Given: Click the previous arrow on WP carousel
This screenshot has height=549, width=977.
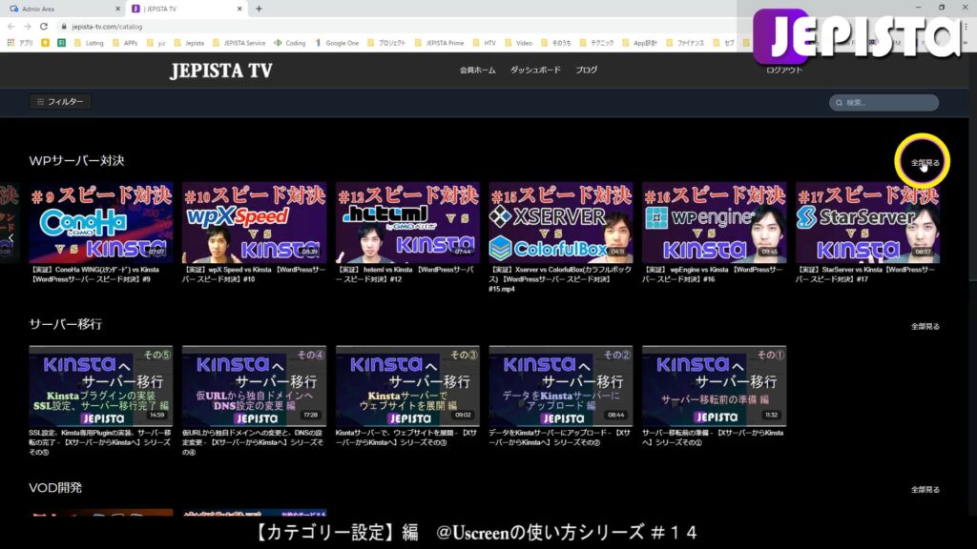Looking at the screenshot, I should click(x=10, y=237).
